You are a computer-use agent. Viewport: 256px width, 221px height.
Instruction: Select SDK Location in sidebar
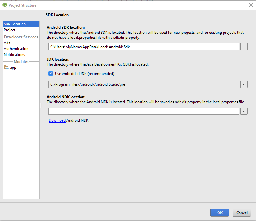[x=15, y=24]
